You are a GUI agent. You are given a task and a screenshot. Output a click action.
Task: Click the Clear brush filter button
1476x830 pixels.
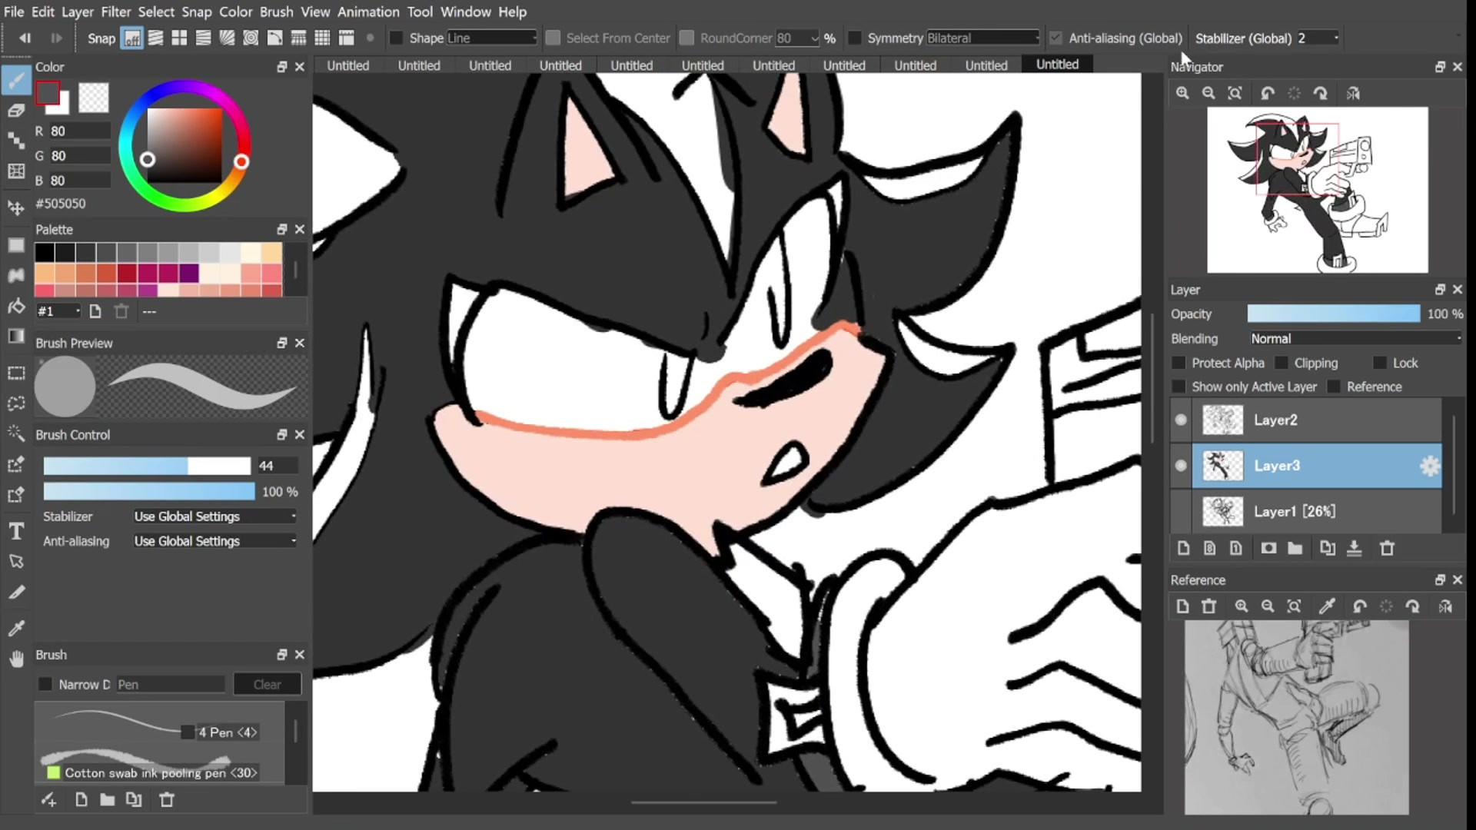(x=267, y=684)
